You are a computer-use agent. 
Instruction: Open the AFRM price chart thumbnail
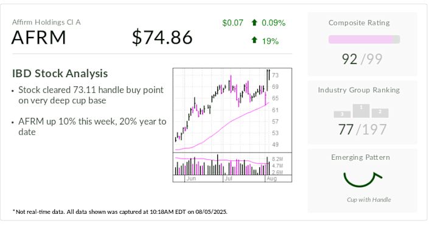(x=232, y=125)
